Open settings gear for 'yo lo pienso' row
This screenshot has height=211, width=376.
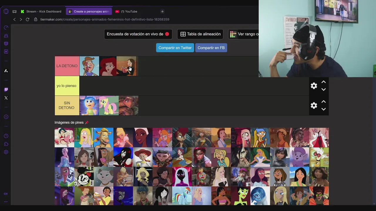[x=314, y=86]
